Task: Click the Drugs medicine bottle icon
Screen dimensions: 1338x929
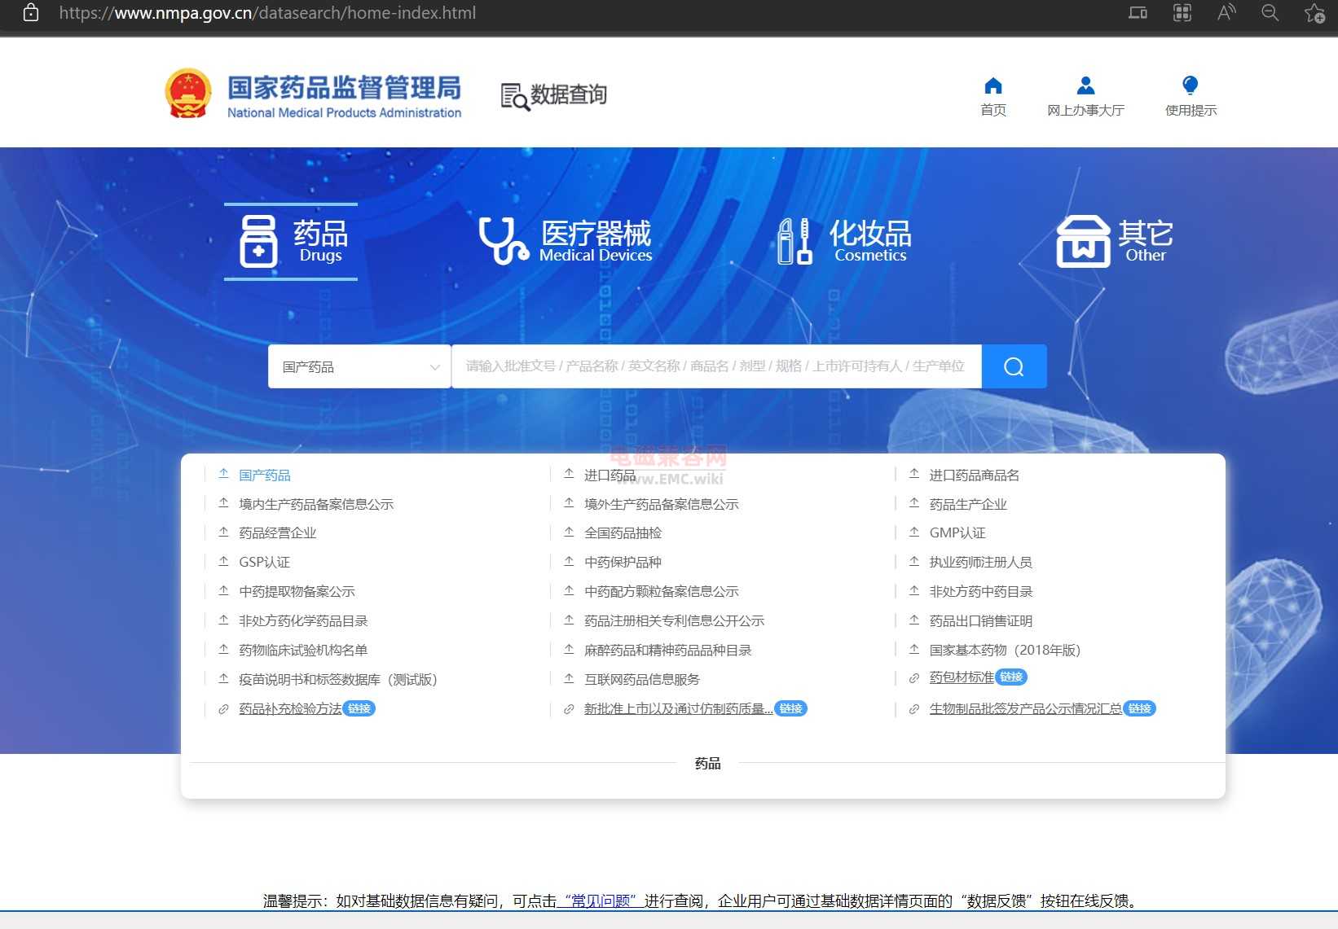Action: tap(258, 241)
